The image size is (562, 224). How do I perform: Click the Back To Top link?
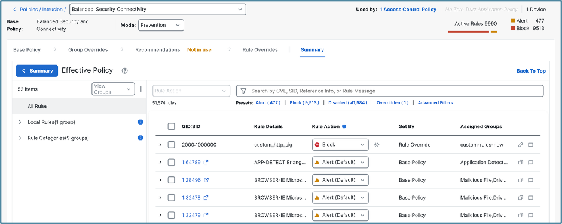click(531, 71)
